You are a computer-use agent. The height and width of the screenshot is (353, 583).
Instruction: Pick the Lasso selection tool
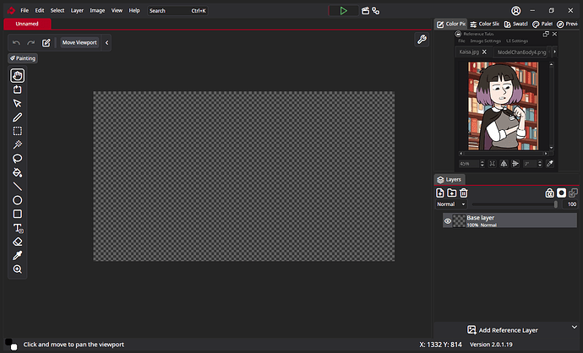(x=17, y=158)
